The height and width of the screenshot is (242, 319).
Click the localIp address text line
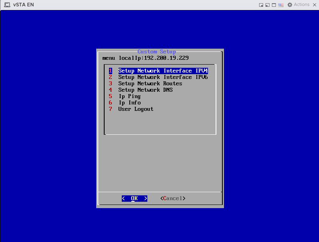[145, 58]
